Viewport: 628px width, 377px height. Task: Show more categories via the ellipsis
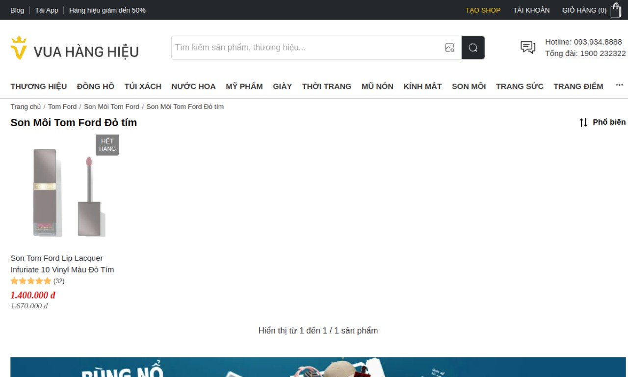[x=619, y=85]
